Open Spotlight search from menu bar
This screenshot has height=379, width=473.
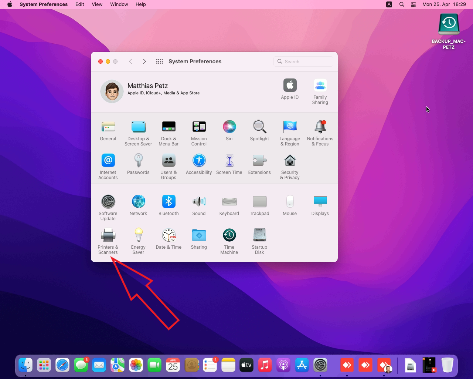pyautogui.click(x=402, y=4)
